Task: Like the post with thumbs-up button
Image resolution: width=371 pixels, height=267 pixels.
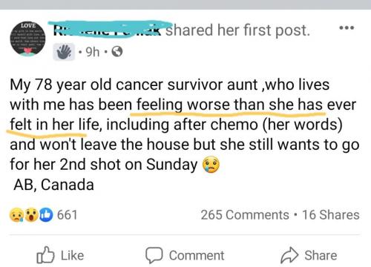Action: (x=60, y=255)
